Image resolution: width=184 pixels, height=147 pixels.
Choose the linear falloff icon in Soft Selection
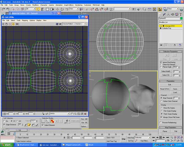(x=29, y=125)
